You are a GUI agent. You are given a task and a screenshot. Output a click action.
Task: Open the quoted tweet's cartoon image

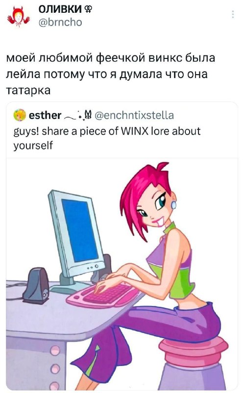pos(122,274)
